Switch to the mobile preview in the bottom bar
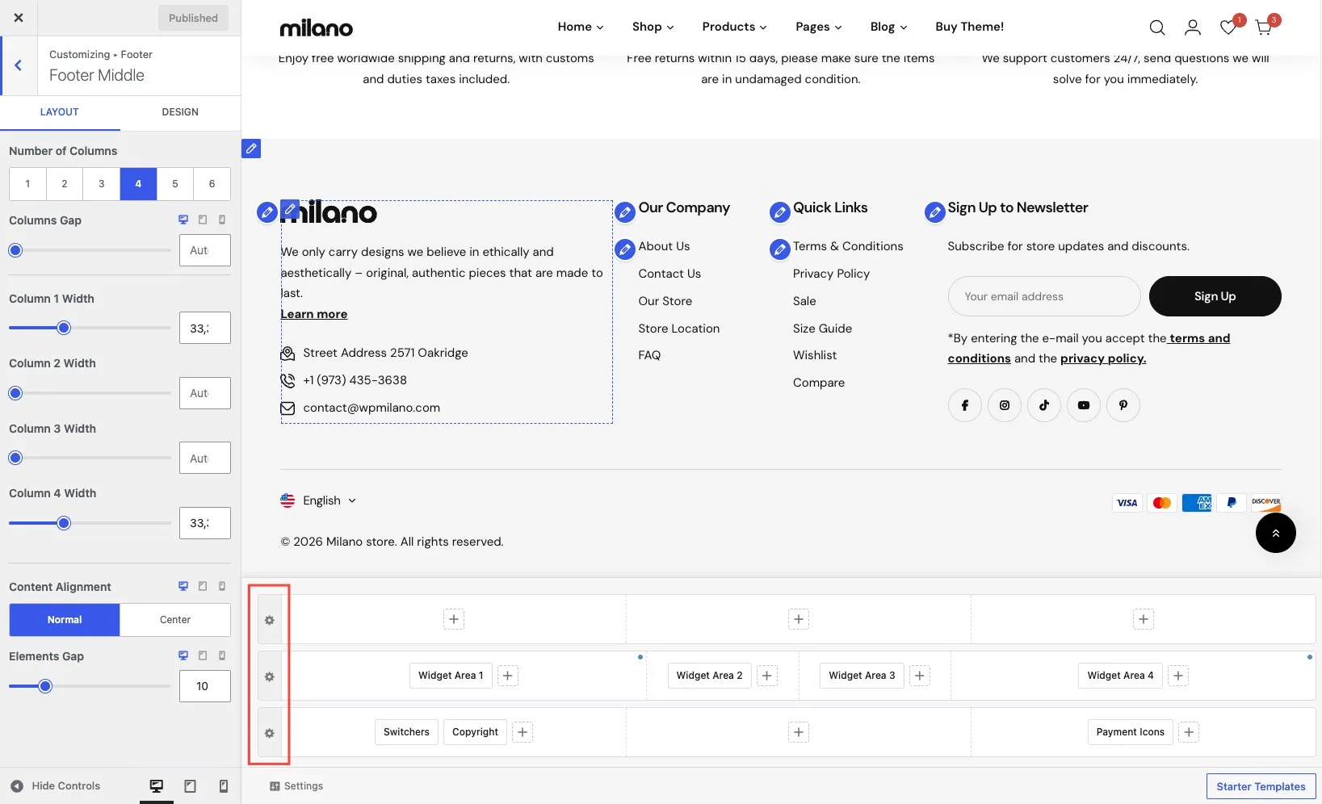1322x804 pixels. tap(224, 786)
